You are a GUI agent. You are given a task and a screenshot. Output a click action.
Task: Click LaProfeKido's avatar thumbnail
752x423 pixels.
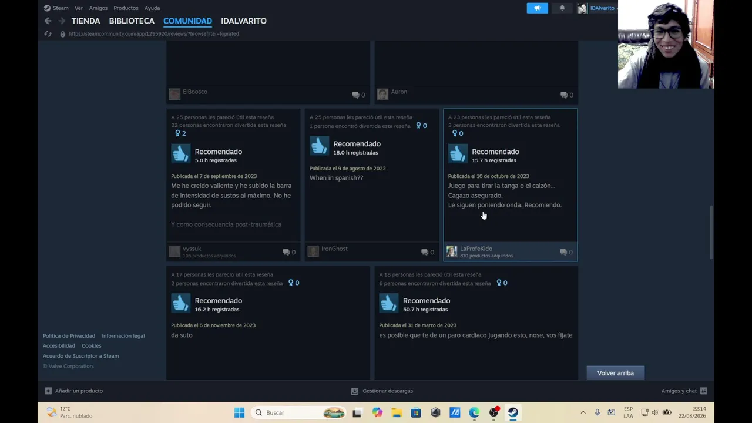pyautogui.click(x=452, y=251)
